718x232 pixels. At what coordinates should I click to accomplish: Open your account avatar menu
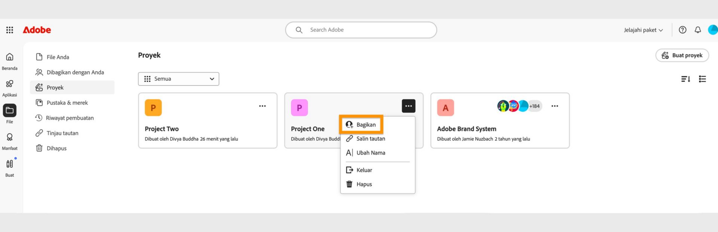pos(713,30)
